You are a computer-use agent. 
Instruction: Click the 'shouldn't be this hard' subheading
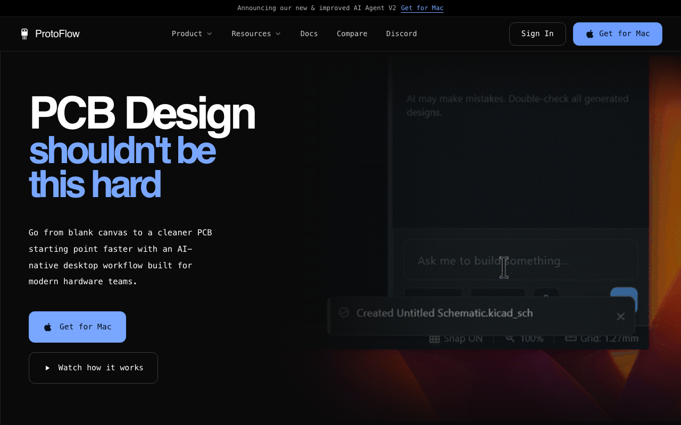[x=122, y=167]
